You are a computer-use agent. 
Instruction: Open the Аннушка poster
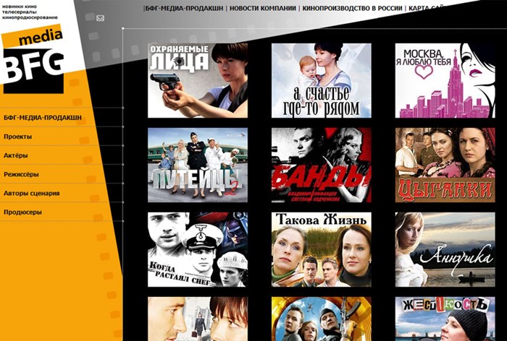click(445, 249)
